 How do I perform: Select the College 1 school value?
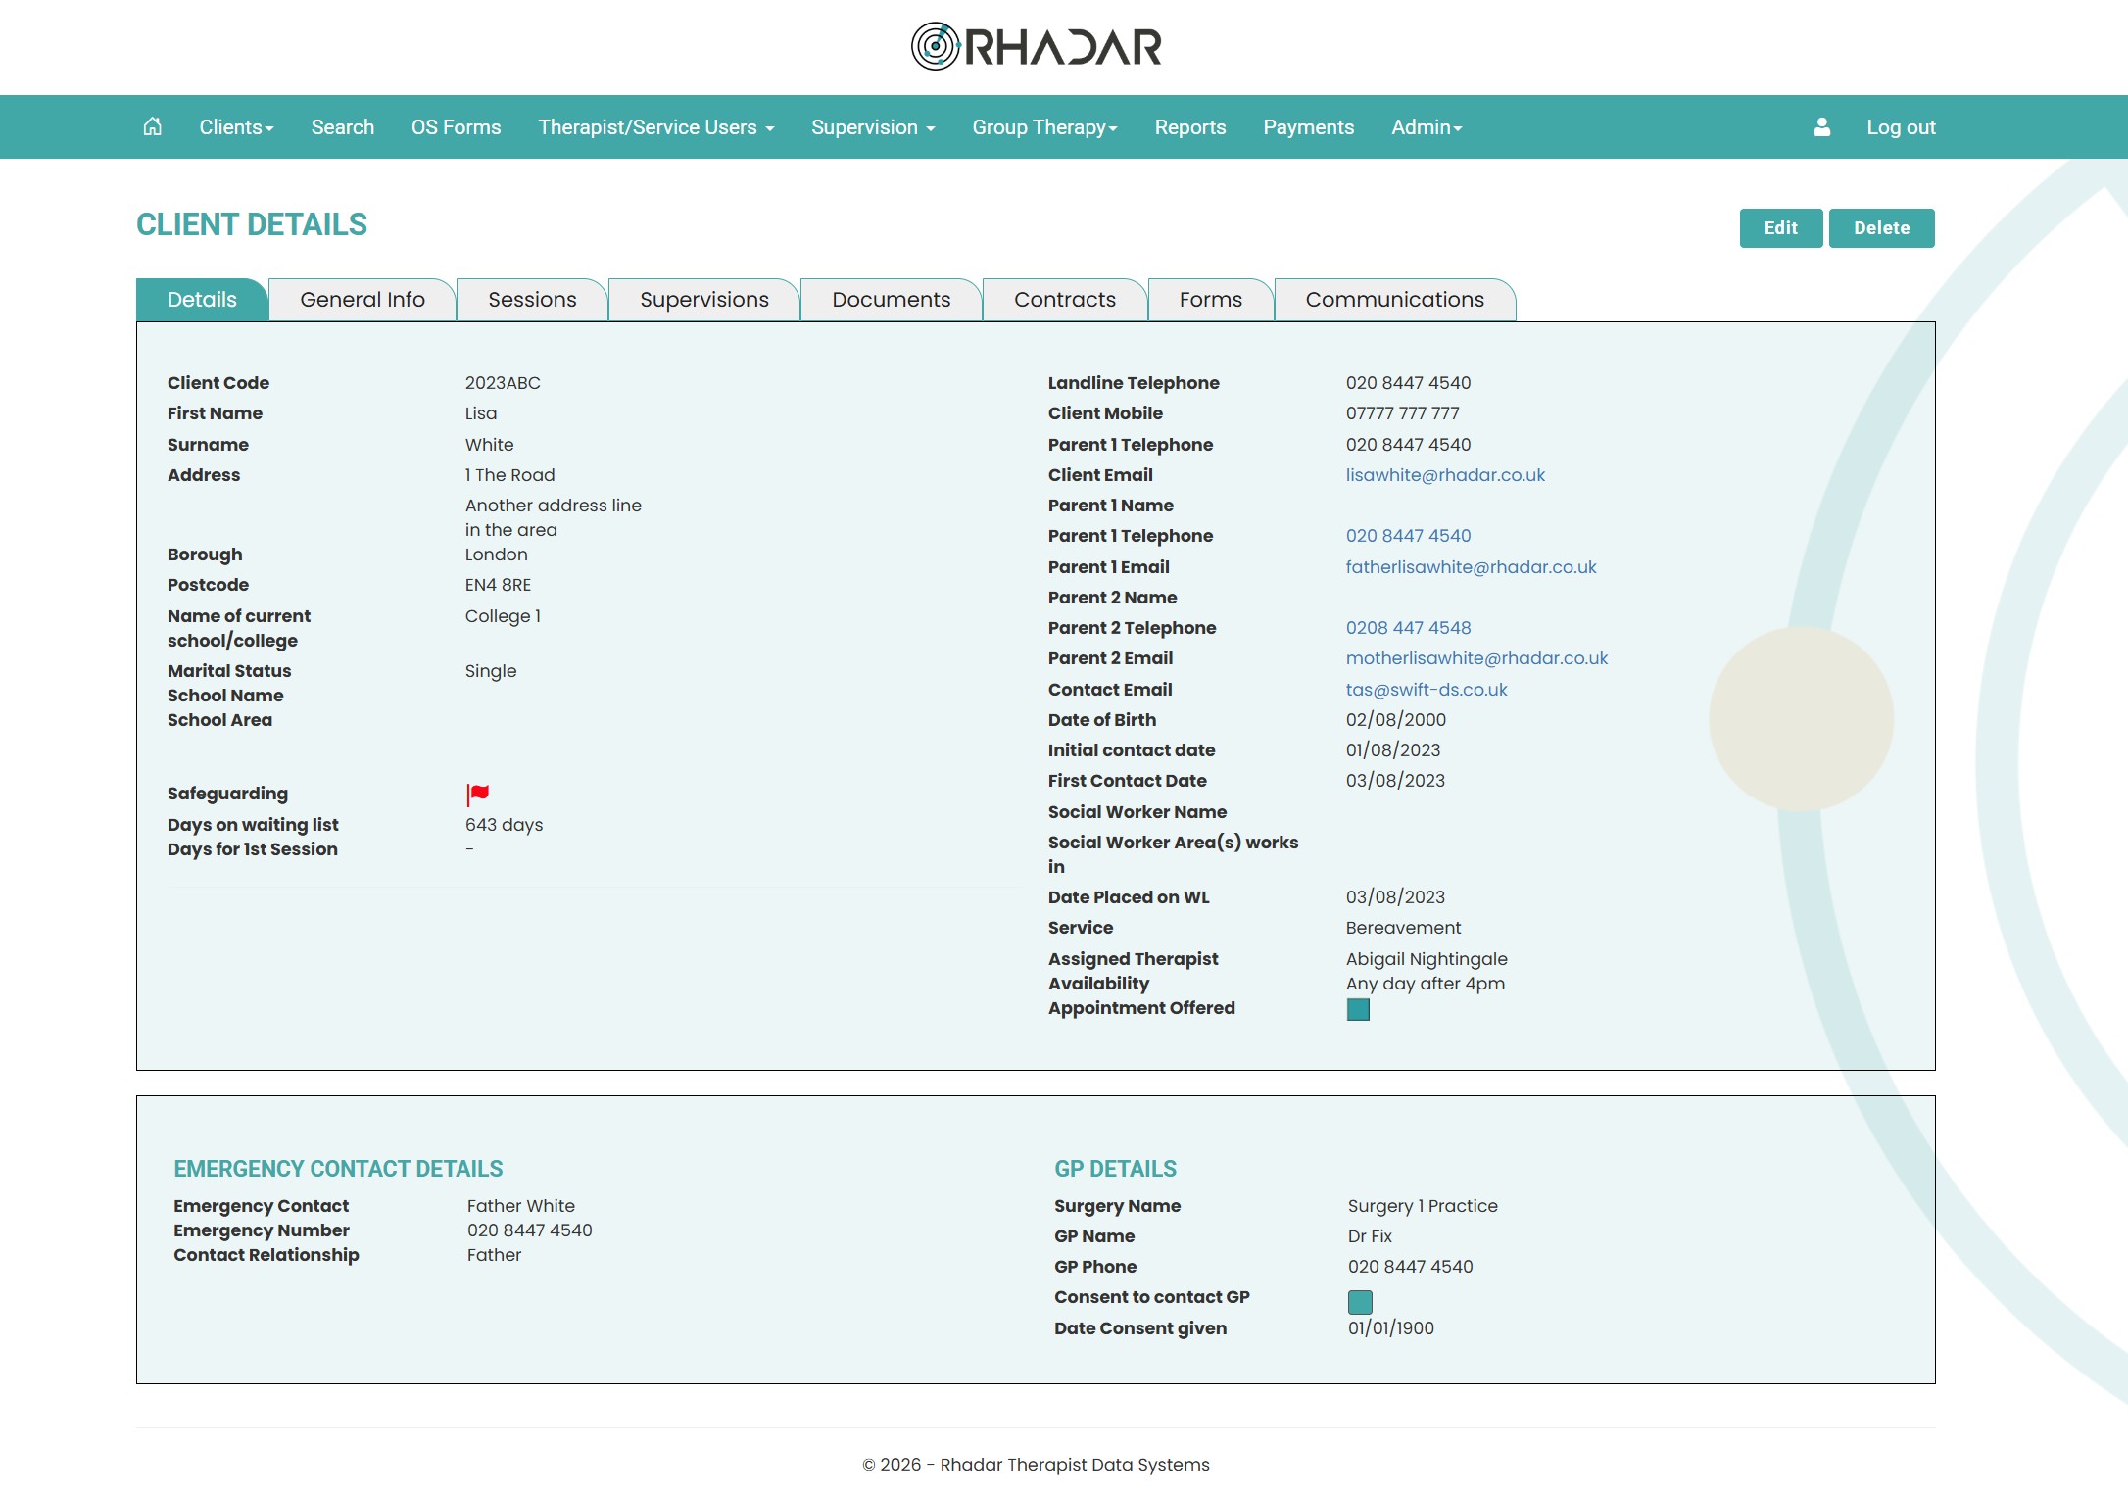pos(503,616)
